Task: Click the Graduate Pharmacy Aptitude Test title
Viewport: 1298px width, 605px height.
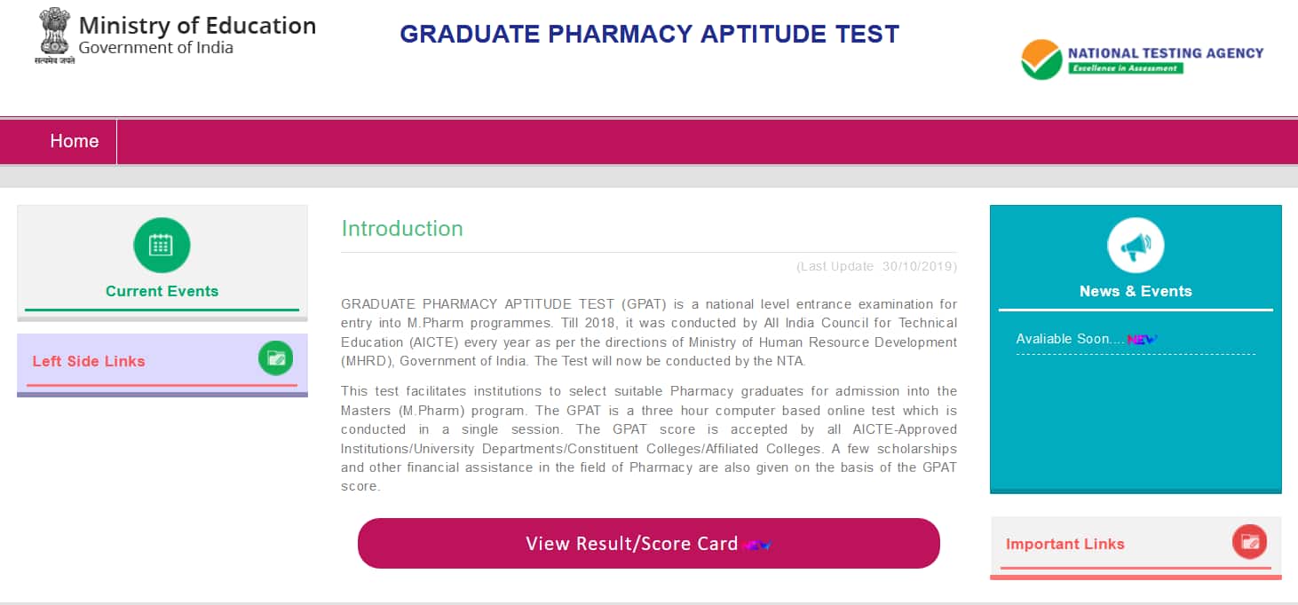Action: coord(649,35)
